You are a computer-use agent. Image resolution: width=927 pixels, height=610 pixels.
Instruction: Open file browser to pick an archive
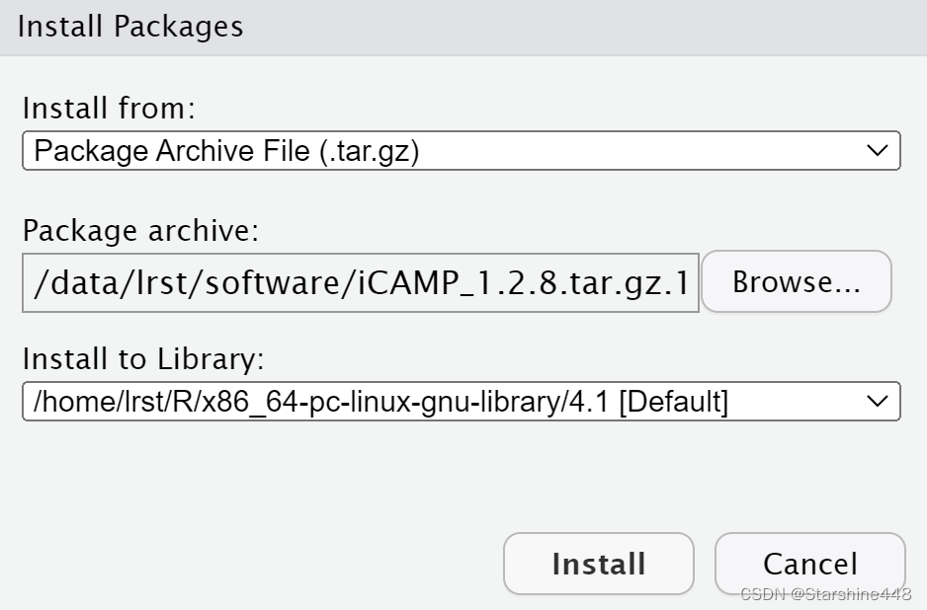coord(797,281)
